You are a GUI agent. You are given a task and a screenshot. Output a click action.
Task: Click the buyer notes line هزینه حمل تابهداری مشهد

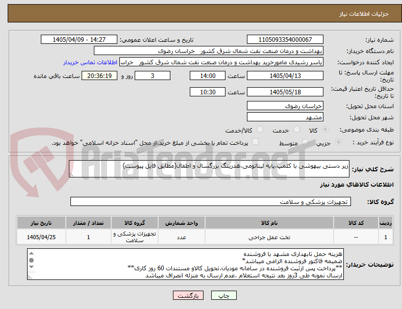[292, 254]
